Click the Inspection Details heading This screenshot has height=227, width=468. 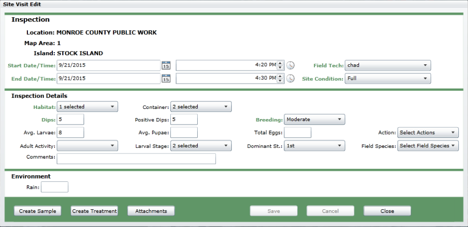[39, 96]
